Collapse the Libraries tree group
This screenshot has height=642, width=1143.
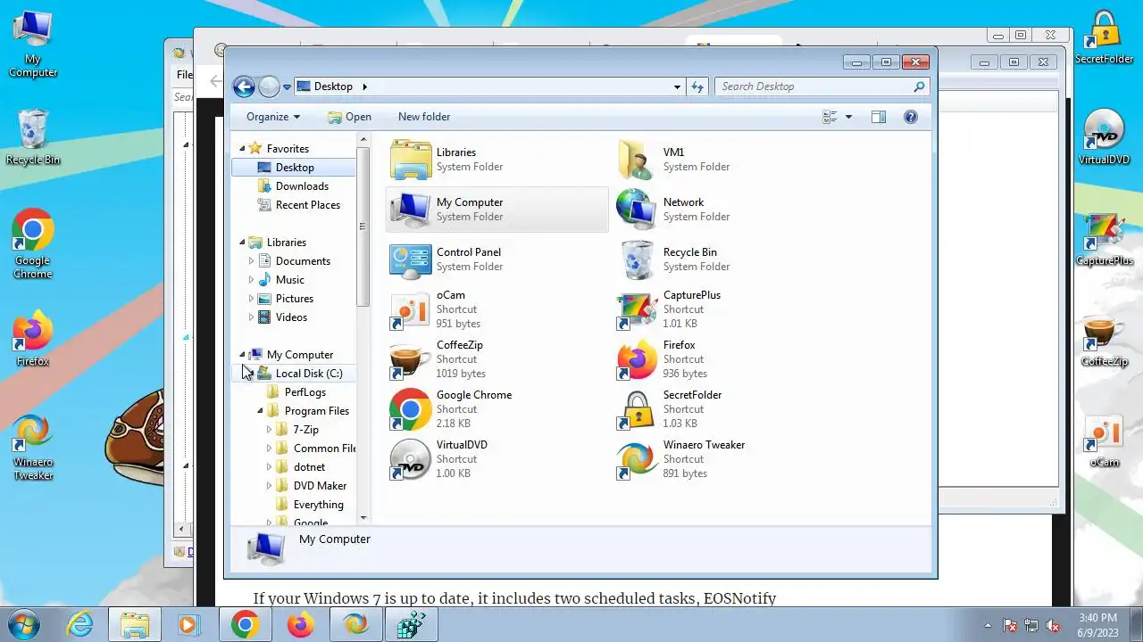pos(242,243)
